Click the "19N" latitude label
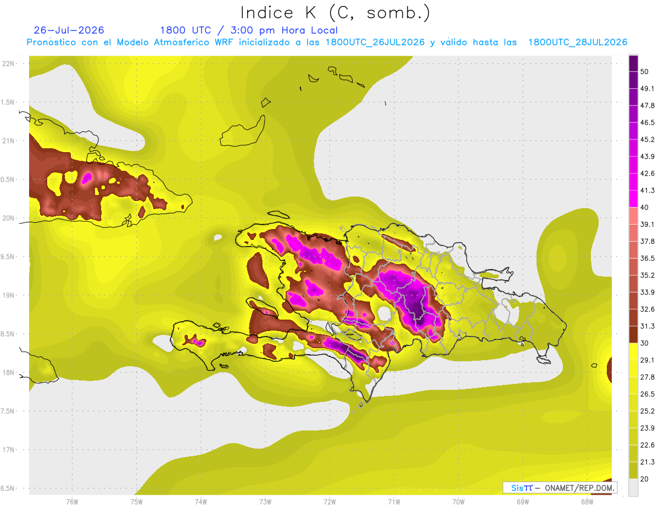659x509 pixels. (8, 295)
